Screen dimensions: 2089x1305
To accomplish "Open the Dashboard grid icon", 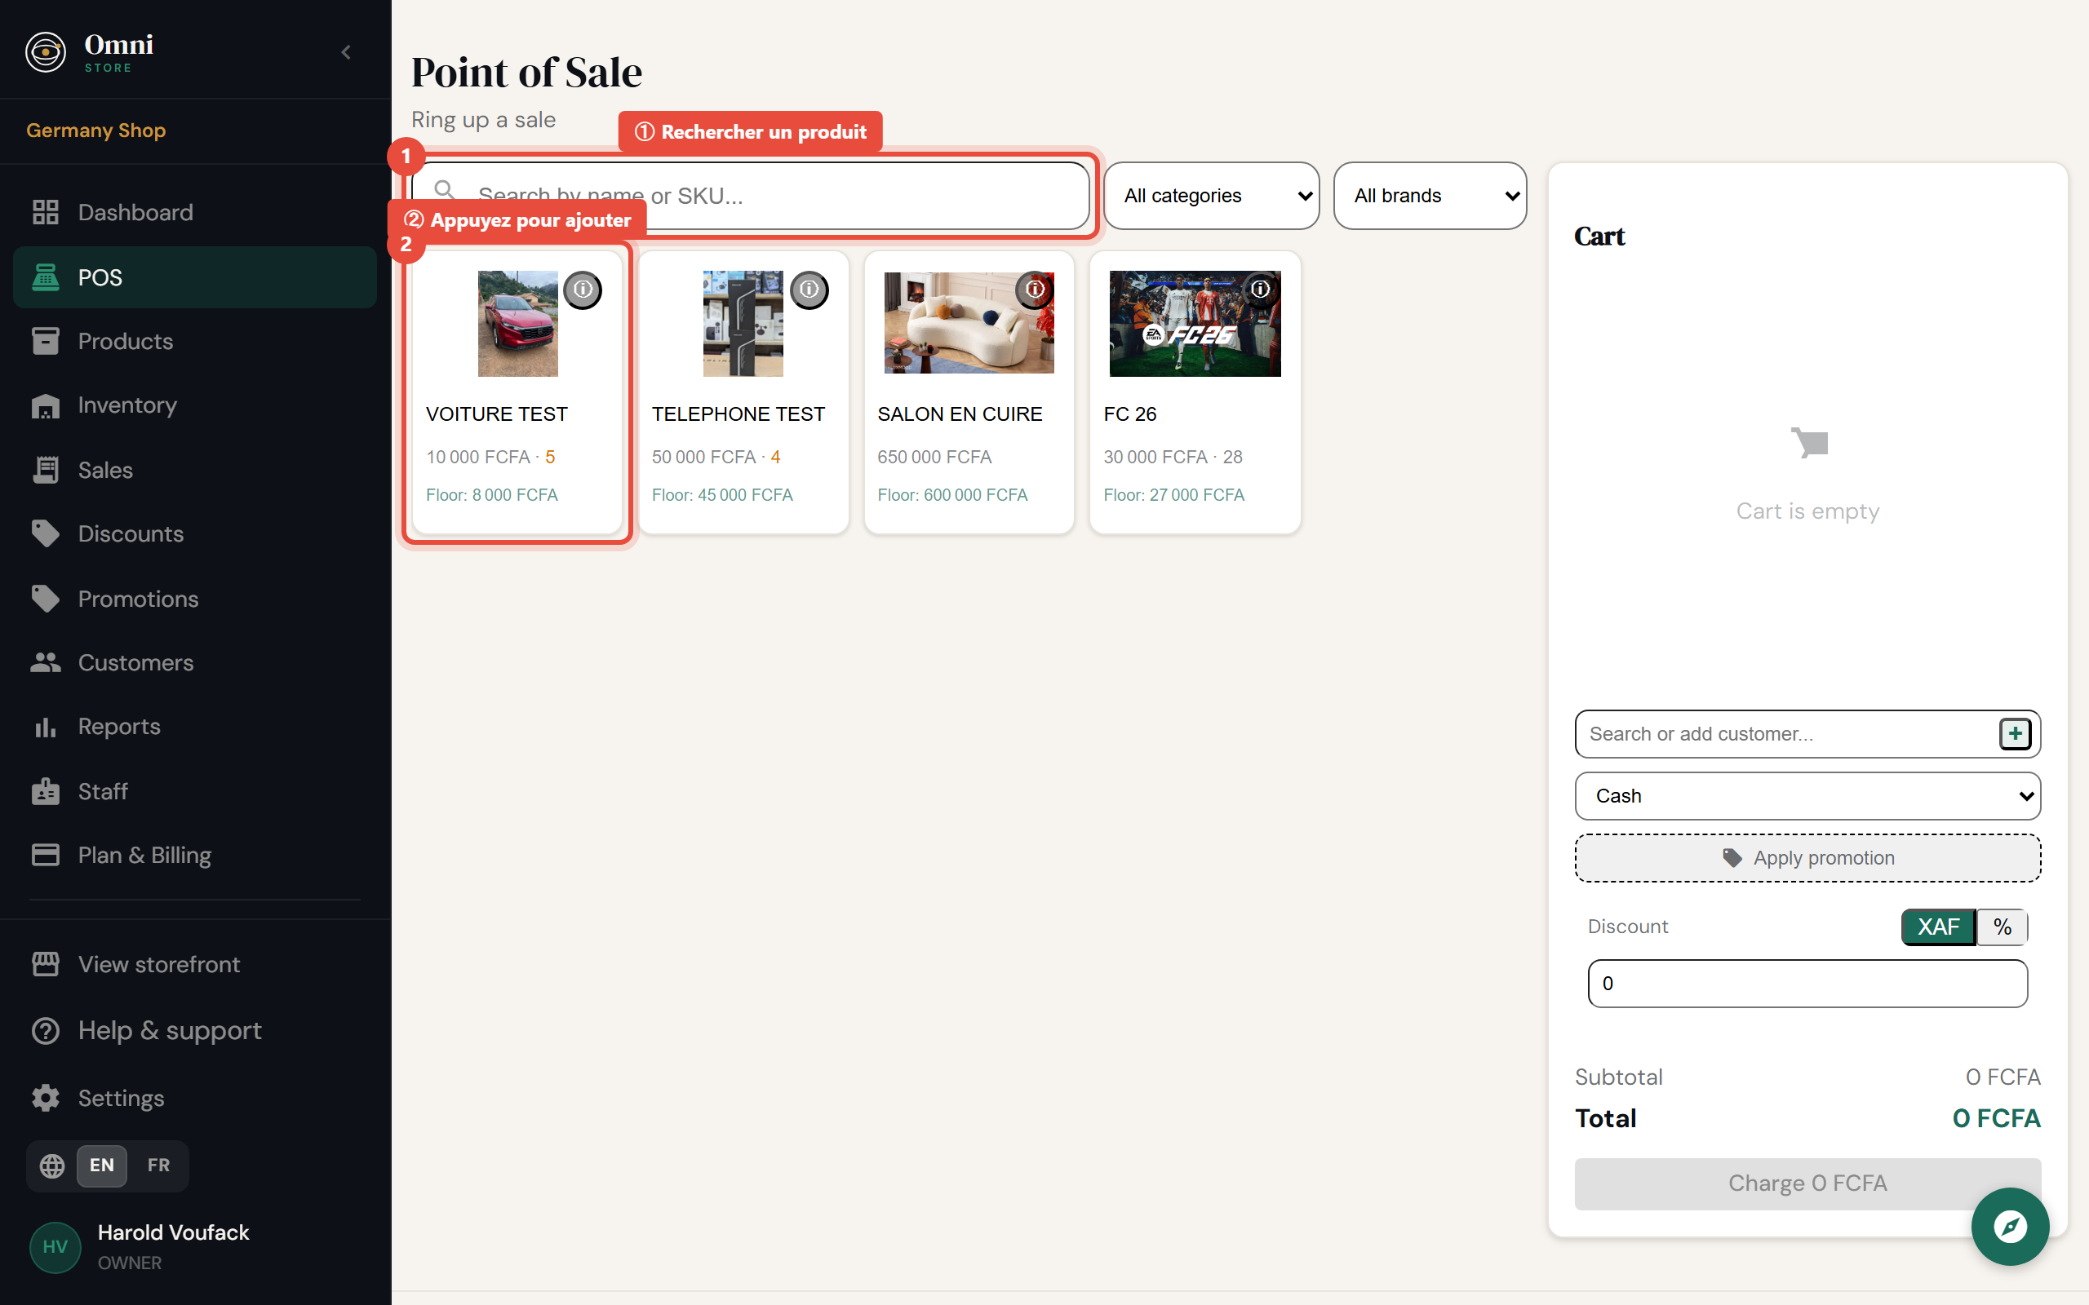I will 45,212.
